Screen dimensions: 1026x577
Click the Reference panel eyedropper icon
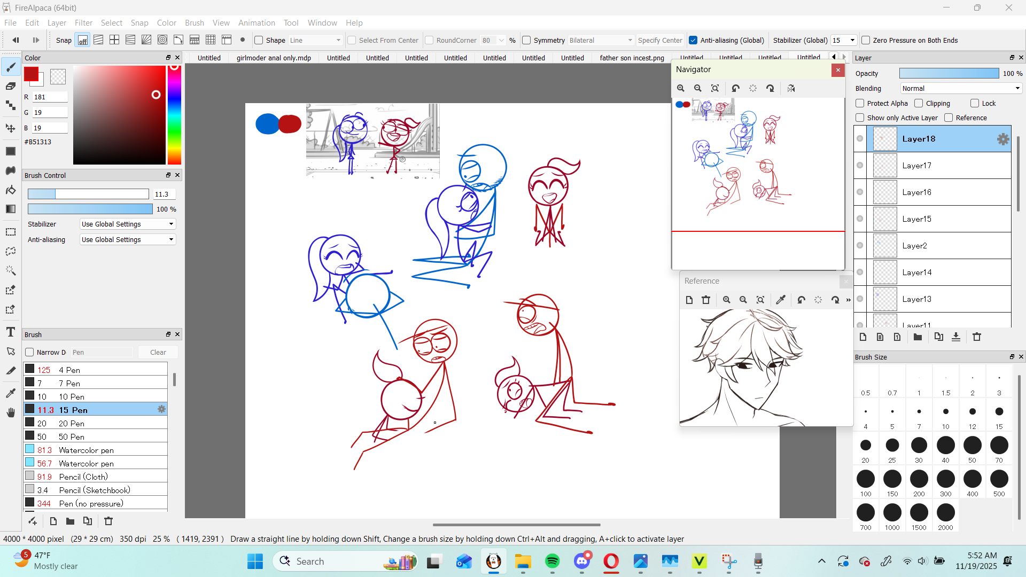click(781, 300)
